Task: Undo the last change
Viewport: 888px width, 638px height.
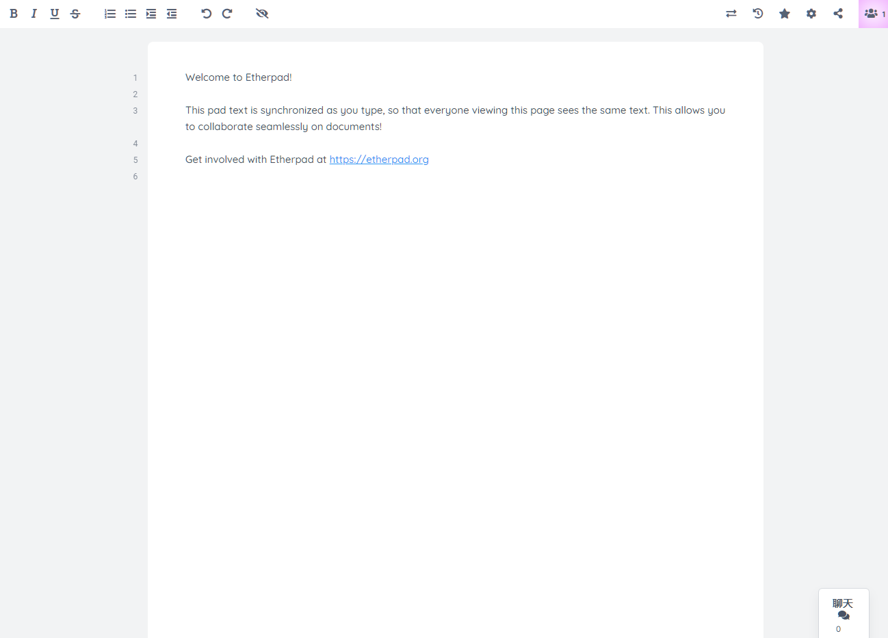Action: click(x=207, y=14)
